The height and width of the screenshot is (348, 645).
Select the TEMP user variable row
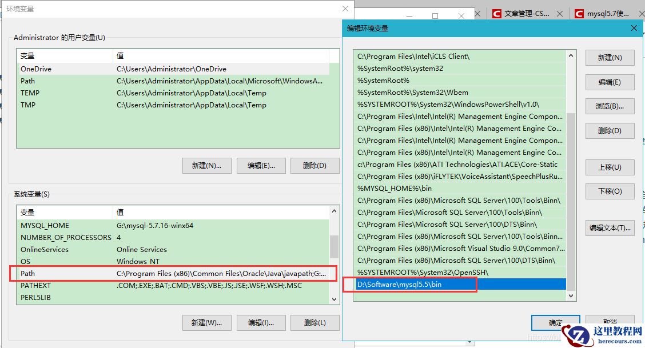pyautogui.click(x=173, y=93)
